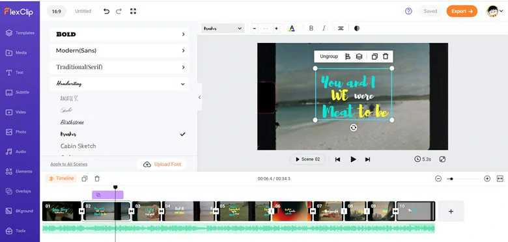Open the layer order icon
This screenshot has width=508, height=242.
coord(359,57)
